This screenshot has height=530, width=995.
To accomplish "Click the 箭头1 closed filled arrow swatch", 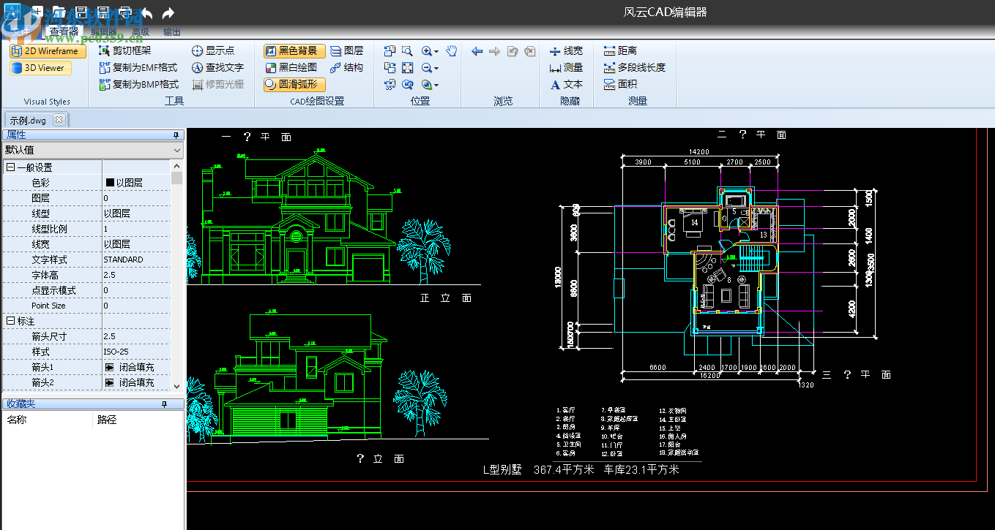I will [x=110, y=367].
